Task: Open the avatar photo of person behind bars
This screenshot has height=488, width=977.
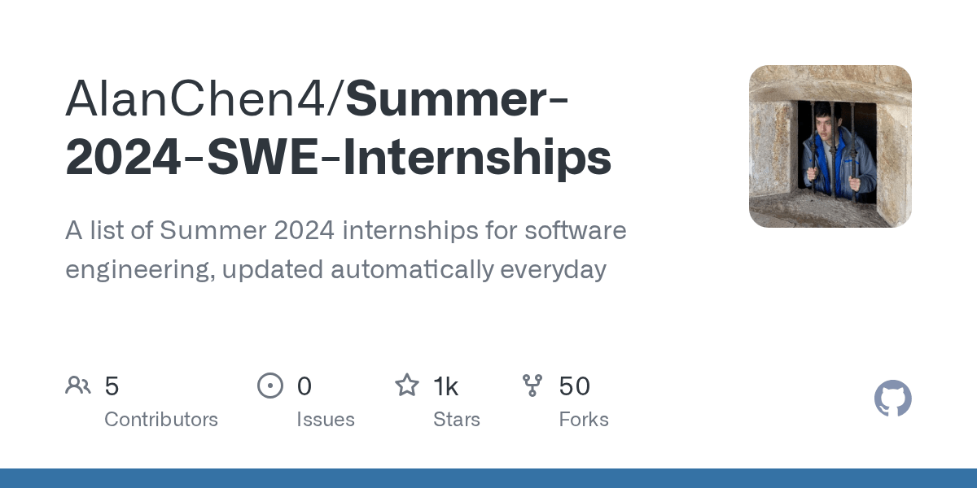Action: click(x=830, y=146)
